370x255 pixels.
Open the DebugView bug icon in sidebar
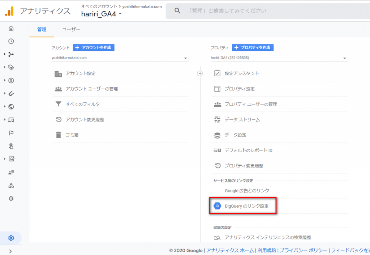coord(11,198)
